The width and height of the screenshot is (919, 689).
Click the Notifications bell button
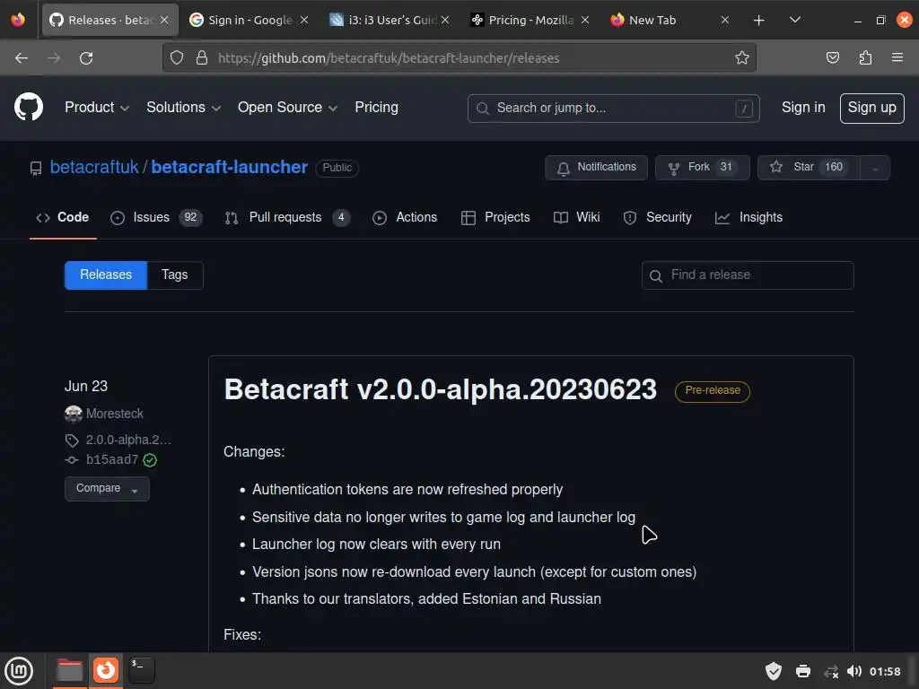pyautogui.click(x=596, y=168)
